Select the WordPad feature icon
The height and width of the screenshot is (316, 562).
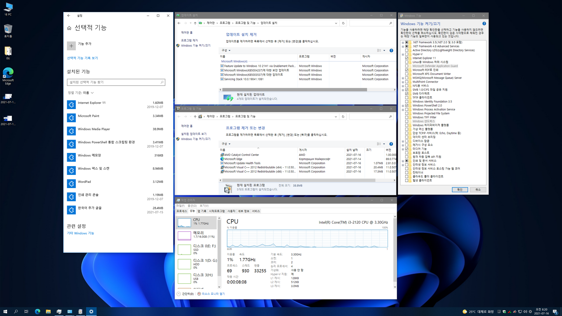pos(71,184)
